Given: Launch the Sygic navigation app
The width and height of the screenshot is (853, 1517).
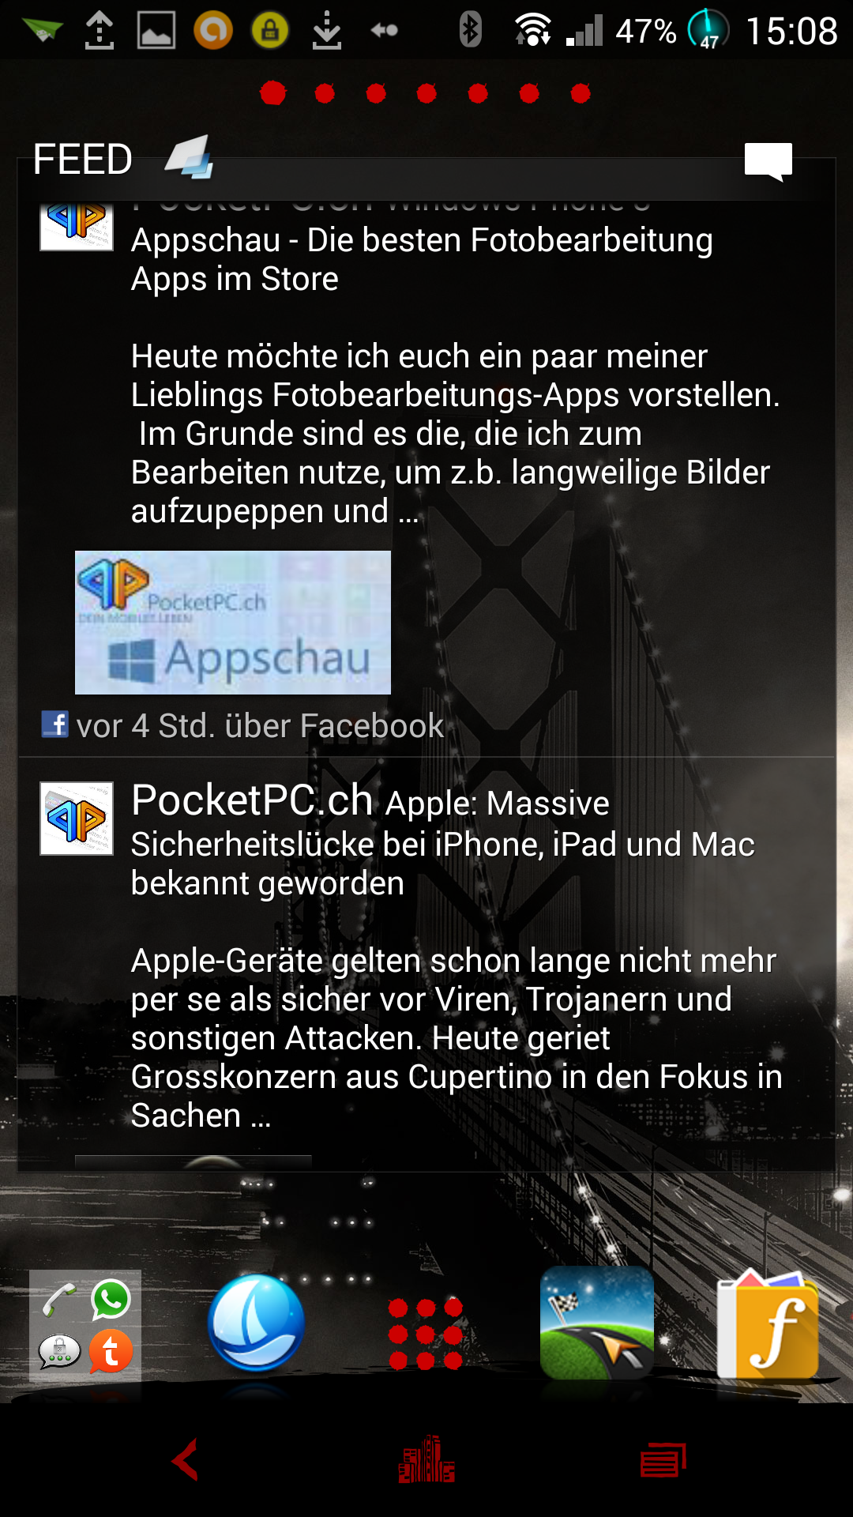Looking at the screenshot, I should (597, 1323).
